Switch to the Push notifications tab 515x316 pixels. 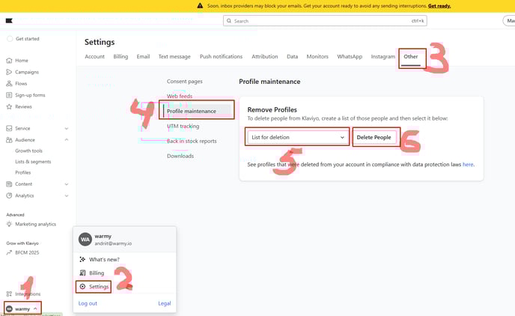click(x=221, y=57)
